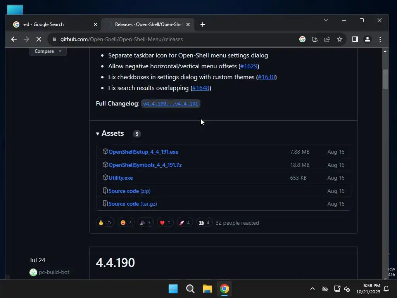Open the Compare dropdown
397x298 pixels.
click(48, 51)
